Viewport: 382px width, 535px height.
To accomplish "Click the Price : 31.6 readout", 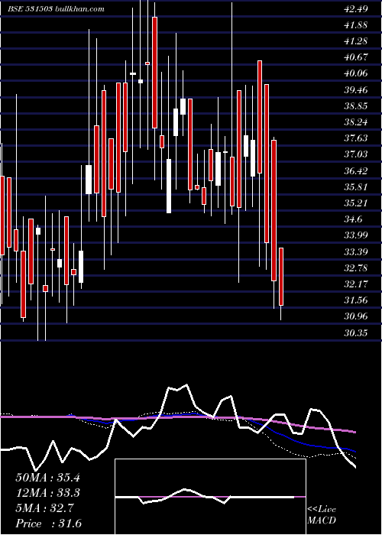I will tap(48, 524).
